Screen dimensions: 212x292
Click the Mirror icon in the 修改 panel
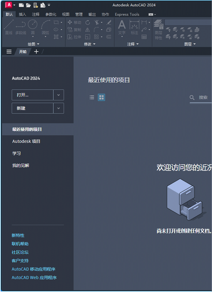(x=88, y=30)
